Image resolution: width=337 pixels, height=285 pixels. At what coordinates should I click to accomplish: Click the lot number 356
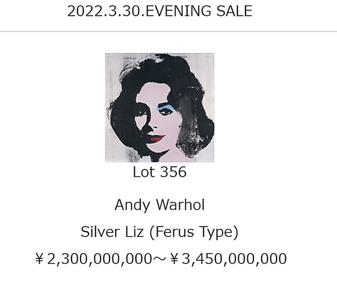click(x=173, y=172)
